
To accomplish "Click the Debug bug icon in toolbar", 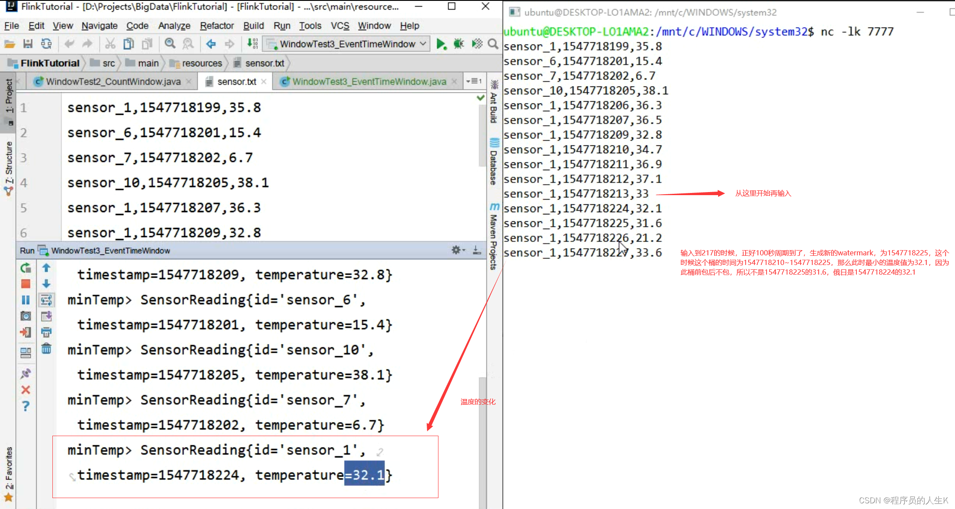I will pos(459,44).
